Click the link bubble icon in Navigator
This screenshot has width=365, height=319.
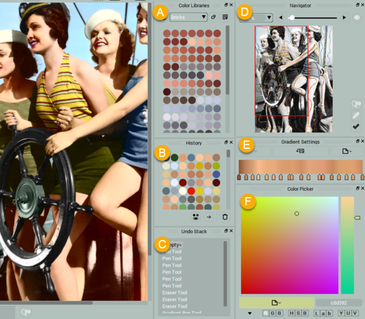[x=356, y=104]
